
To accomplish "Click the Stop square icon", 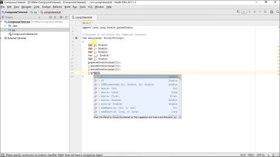I will pos(265,12).
